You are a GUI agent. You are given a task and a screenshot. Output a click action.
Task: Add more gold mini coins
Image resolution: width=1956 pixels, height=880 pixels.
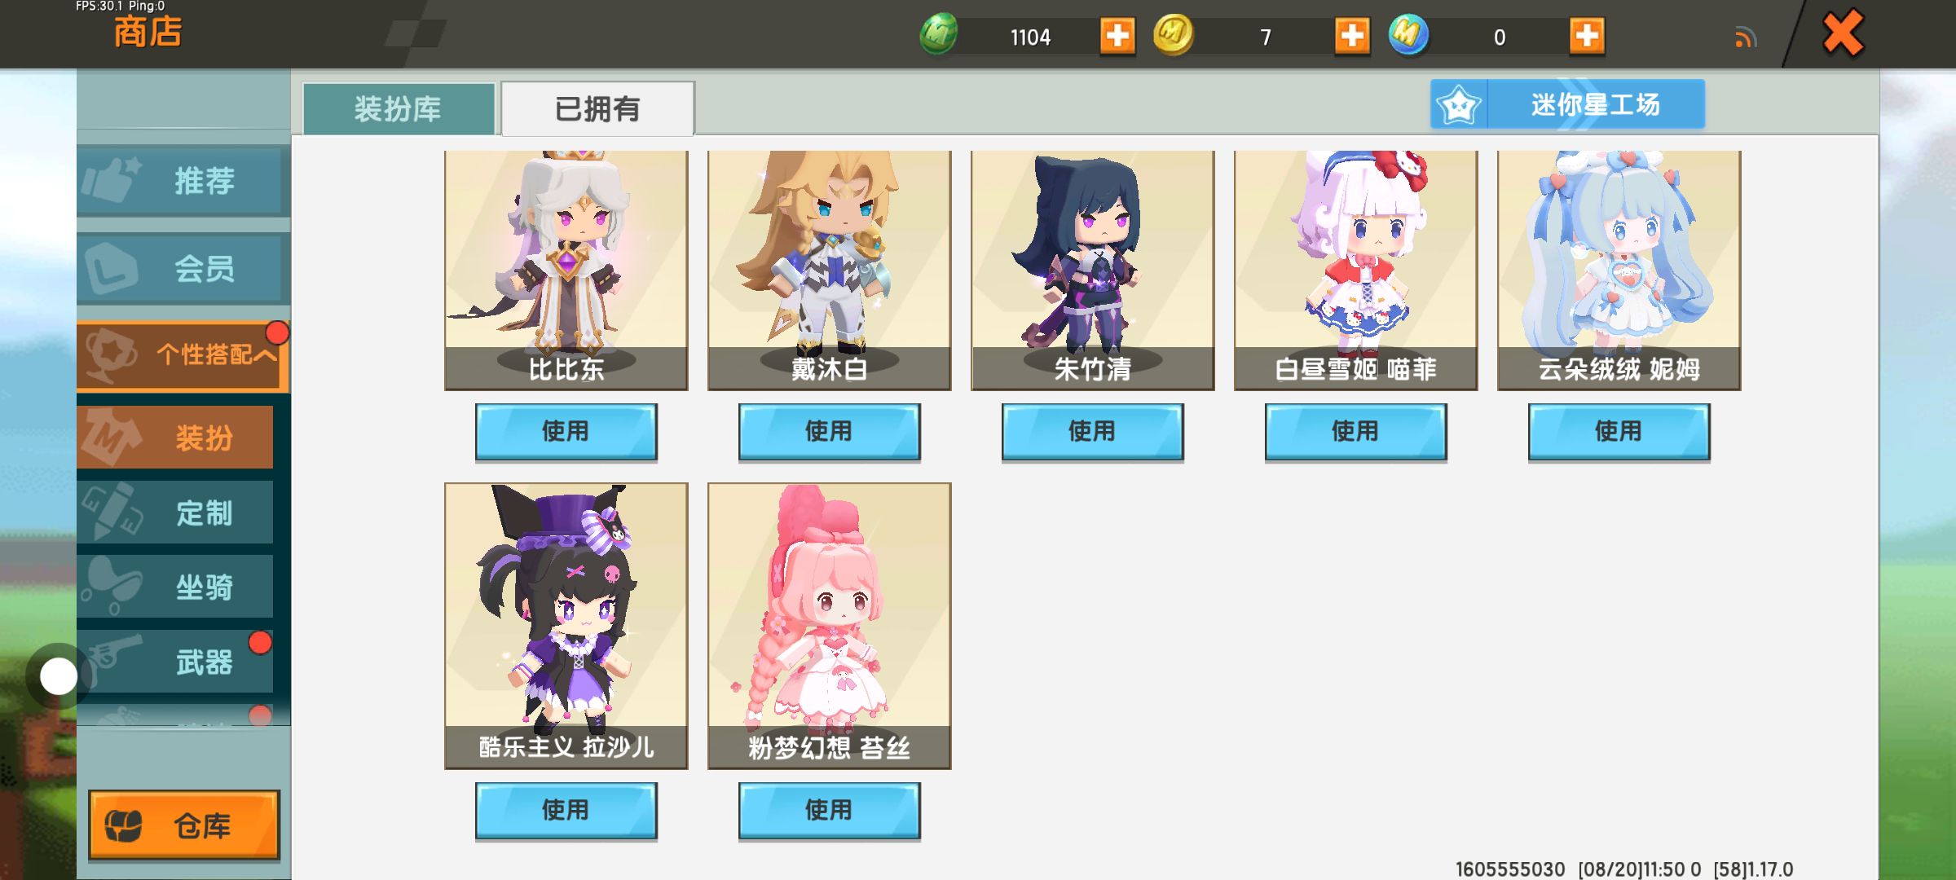point(1352,36)
